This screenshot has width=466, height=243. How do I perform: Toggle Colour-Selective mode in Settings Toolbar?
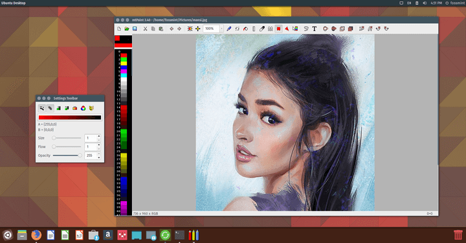75,108
